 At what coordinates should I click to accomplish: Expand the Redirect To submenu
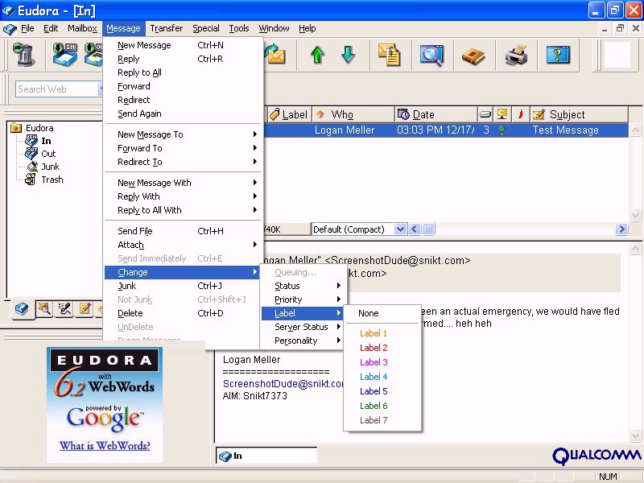(183, 162)
